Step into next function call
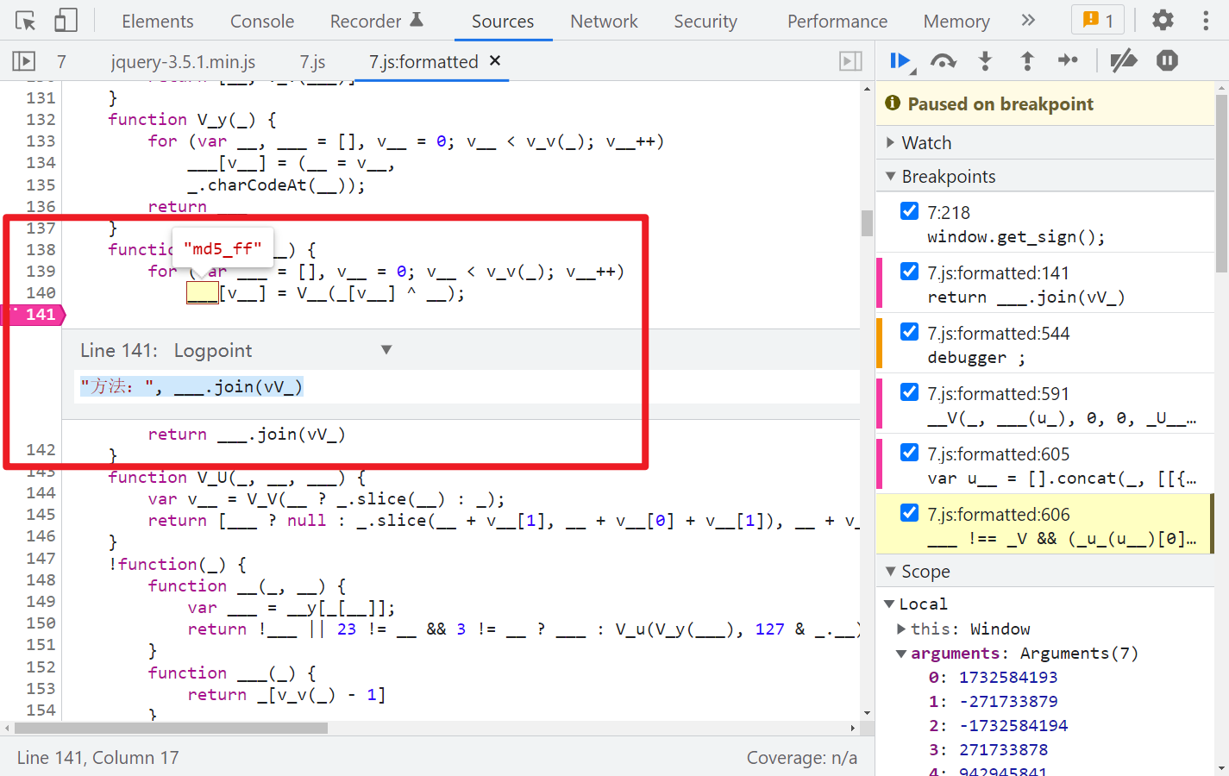The height and width of the screenshot is (776, 1229). 985,61
